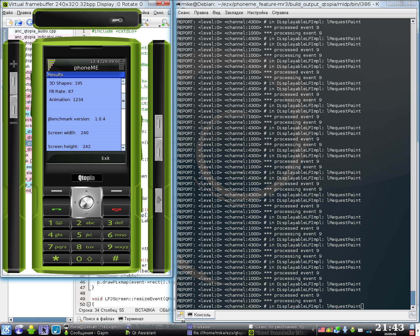The height and width of the screenshot is (336, 420).
Task: Select anc_qtopia_audio.cpp in file list
Action: 35,31
